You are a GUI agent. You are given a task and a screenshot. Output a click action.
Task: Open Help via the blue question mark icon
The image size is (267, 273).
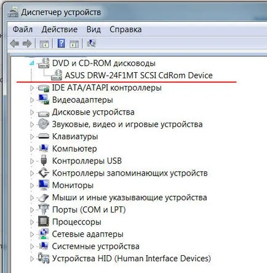click(61, 43)
